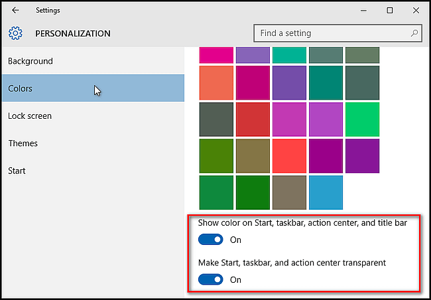Choose the light blue accent swatch
Image resolution: width=431 pixels, height=300 pixels.
pyautogui.click(x=326, y=192)
